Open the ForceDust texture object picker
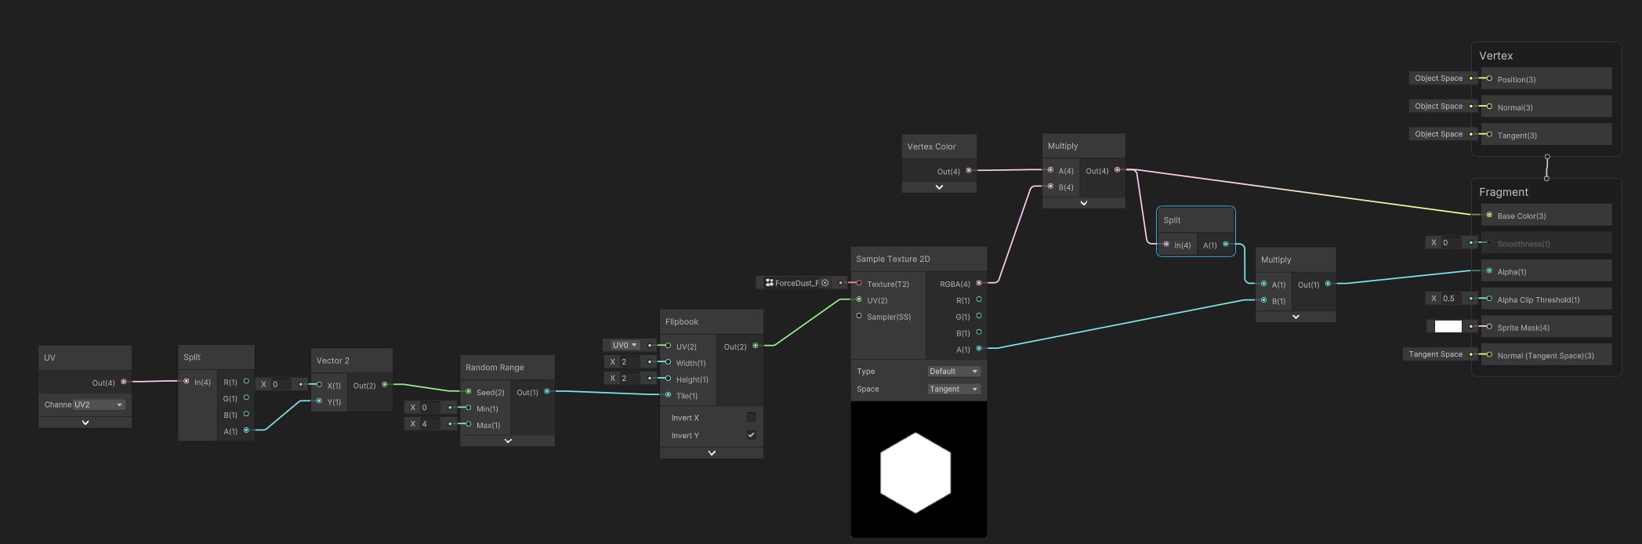 click(825, 283)
